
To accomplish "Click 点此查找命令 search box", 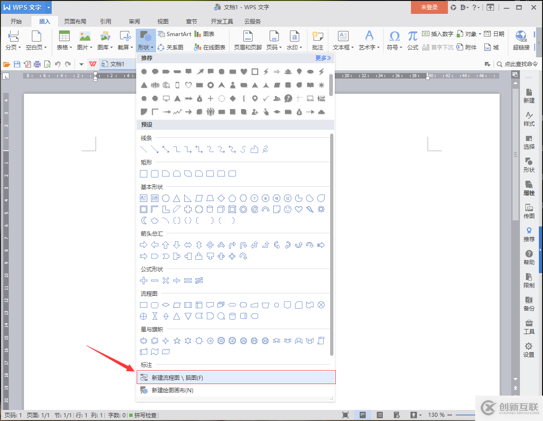I will click(x=517, y=64).
